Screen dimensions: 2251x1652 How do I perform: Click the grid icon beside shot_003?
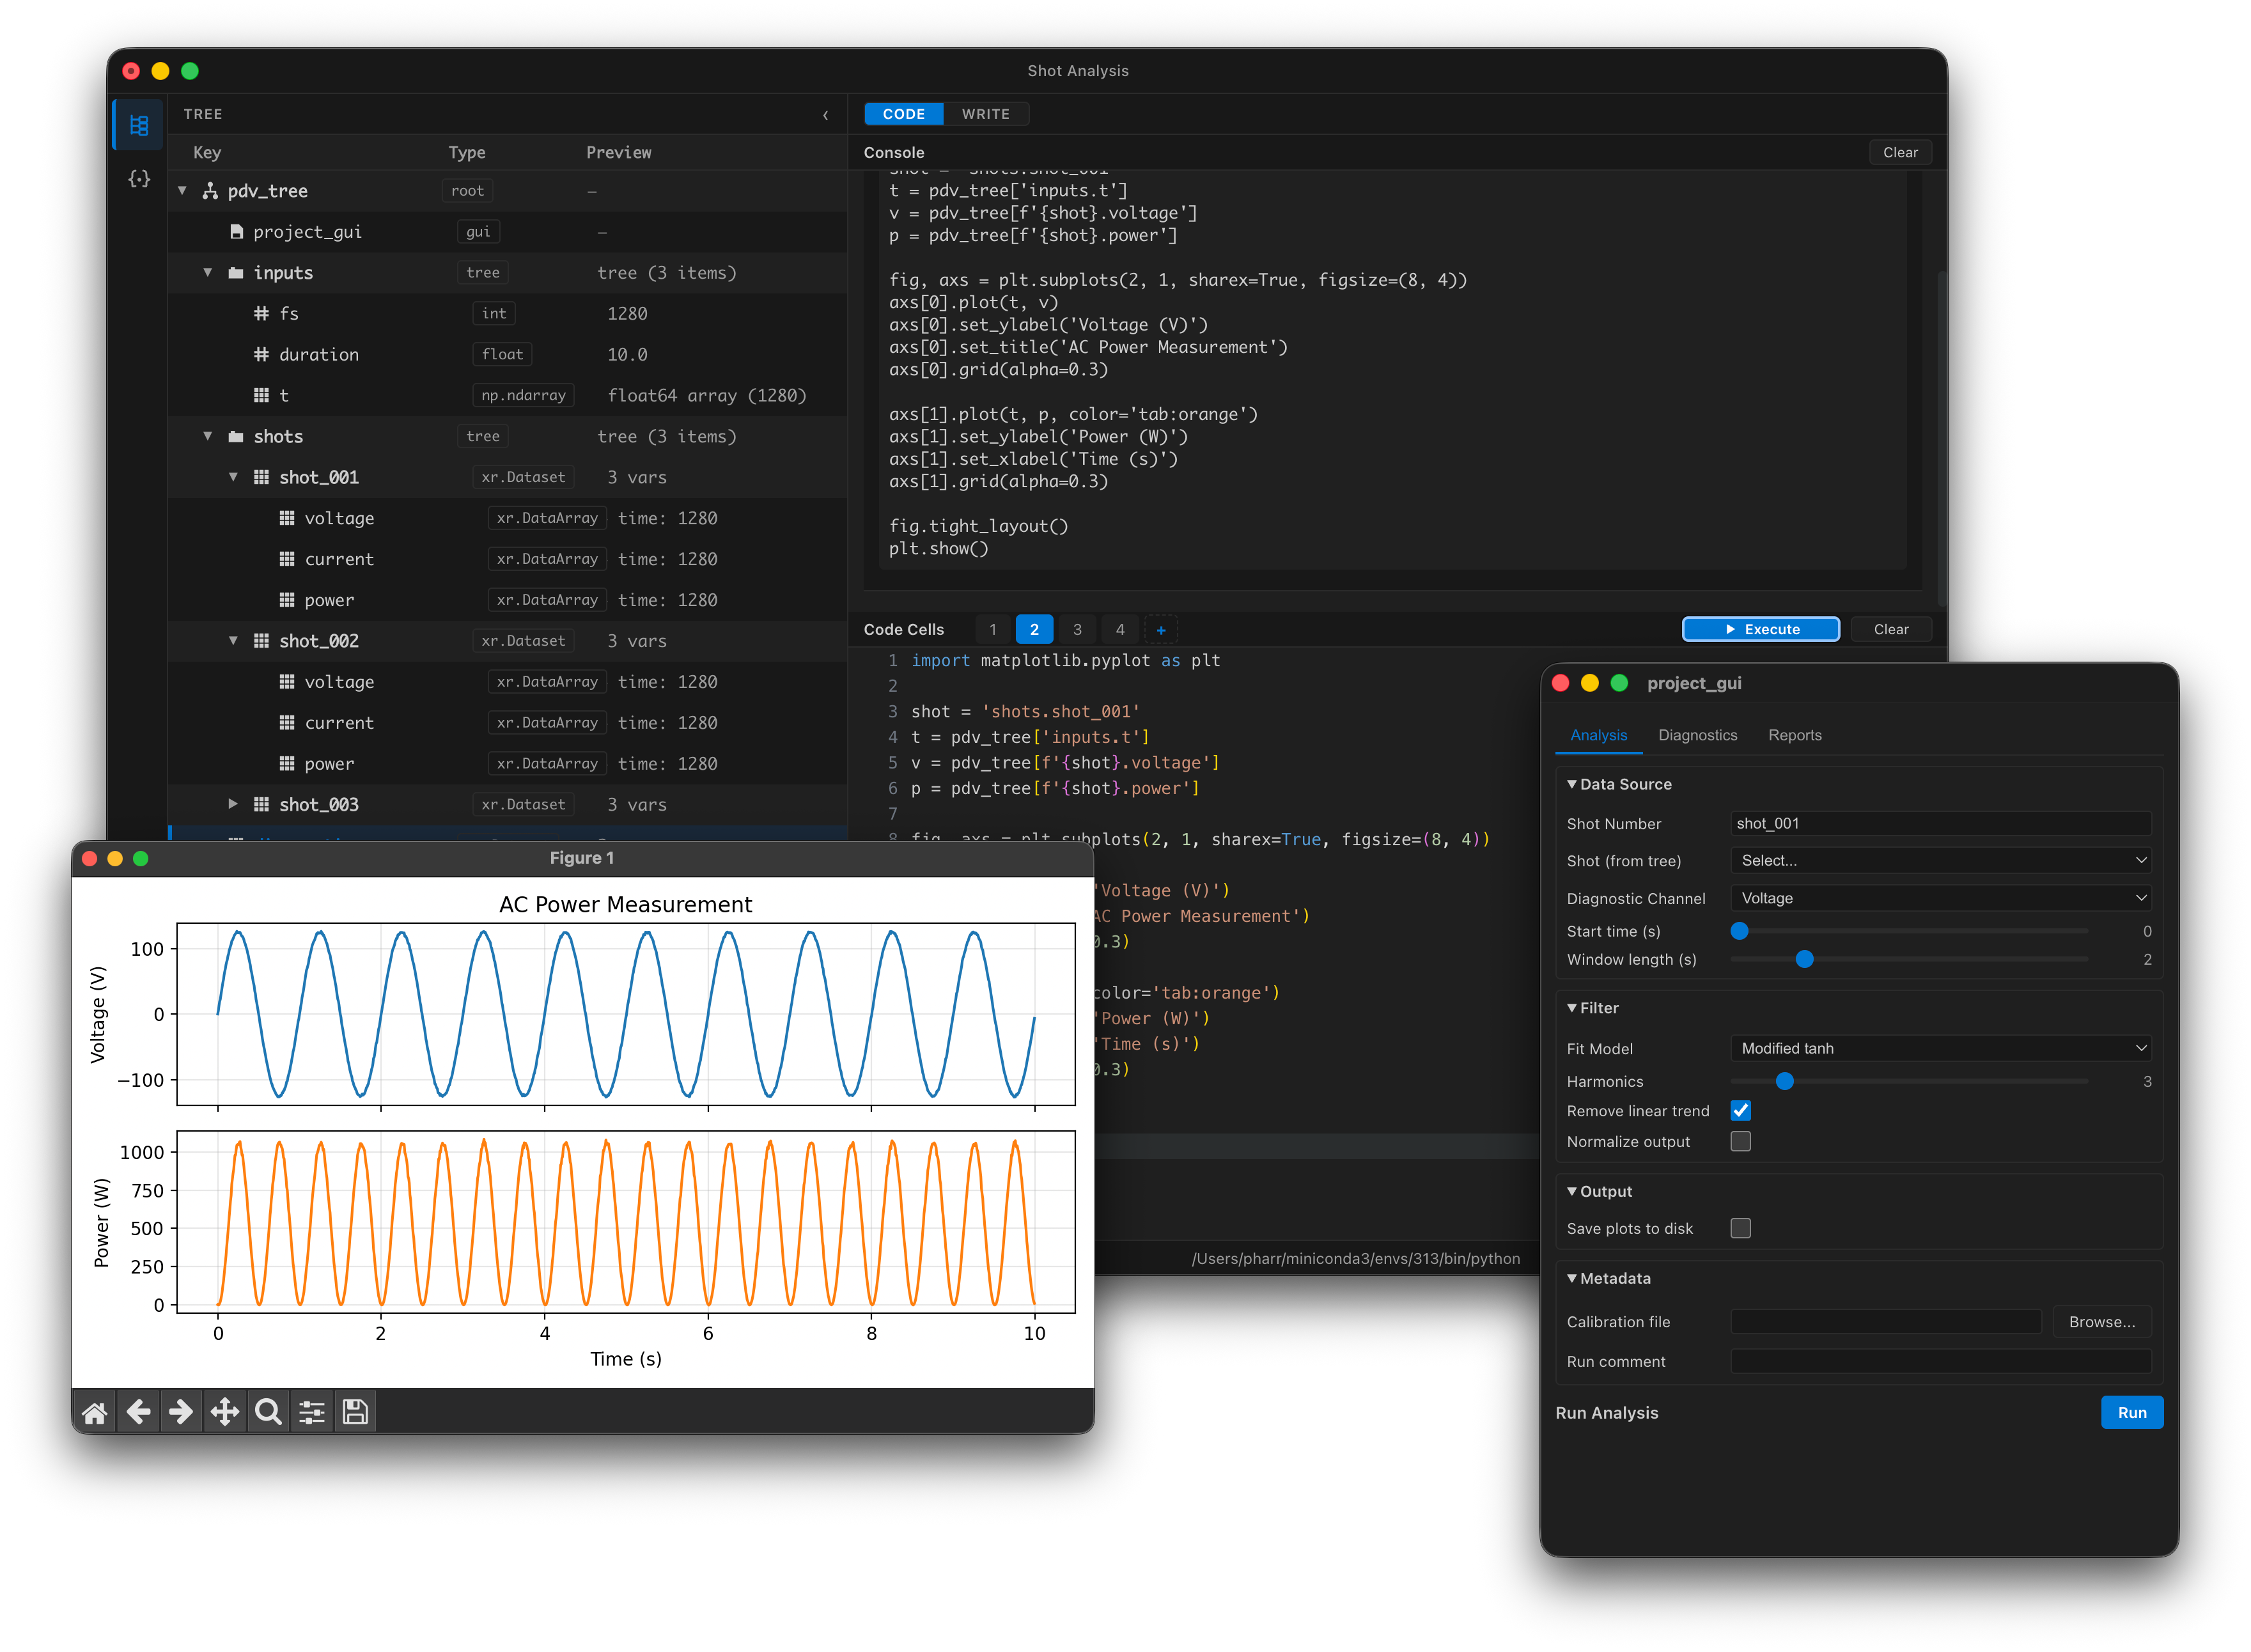(261, 805)
